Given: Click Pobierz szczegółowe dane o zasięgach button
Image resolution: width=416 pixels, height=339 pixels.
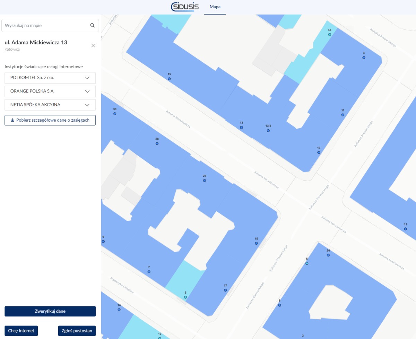Looking at the screenshot, I should click(50, 120).
